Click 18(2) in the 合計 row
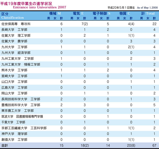Screen dimensions: 159x149 pos(85,146)
